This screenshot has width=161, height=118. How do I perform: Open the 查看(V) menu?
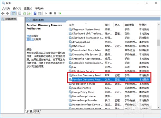(x=28, y=9)
